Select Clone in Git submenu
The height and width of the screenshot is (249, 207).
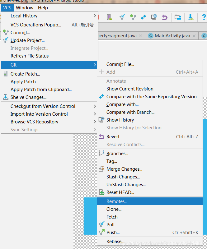pos(150,209)
